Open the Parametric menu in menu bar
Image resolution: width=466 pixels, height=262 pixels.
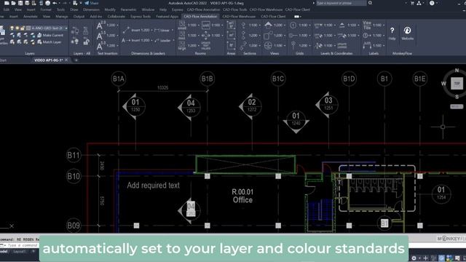click(x=128, y=9)
